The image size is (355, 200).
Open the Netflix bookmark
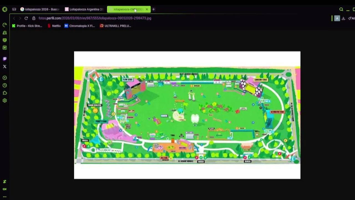point(54,26)
